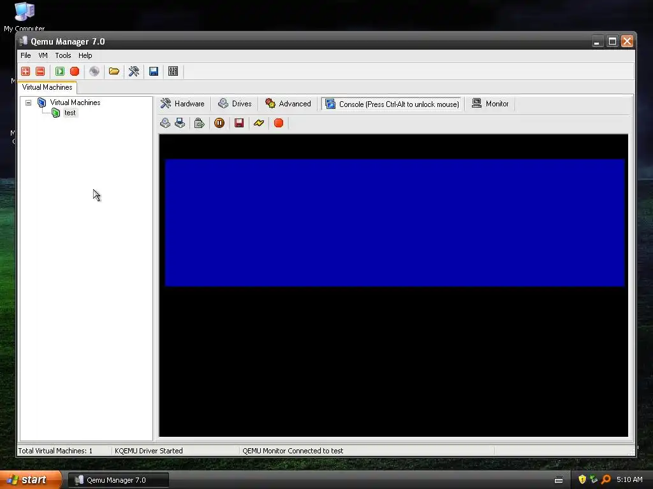Open the VM menu
This screenshot has width=653, height=489.
coord(43,55)
